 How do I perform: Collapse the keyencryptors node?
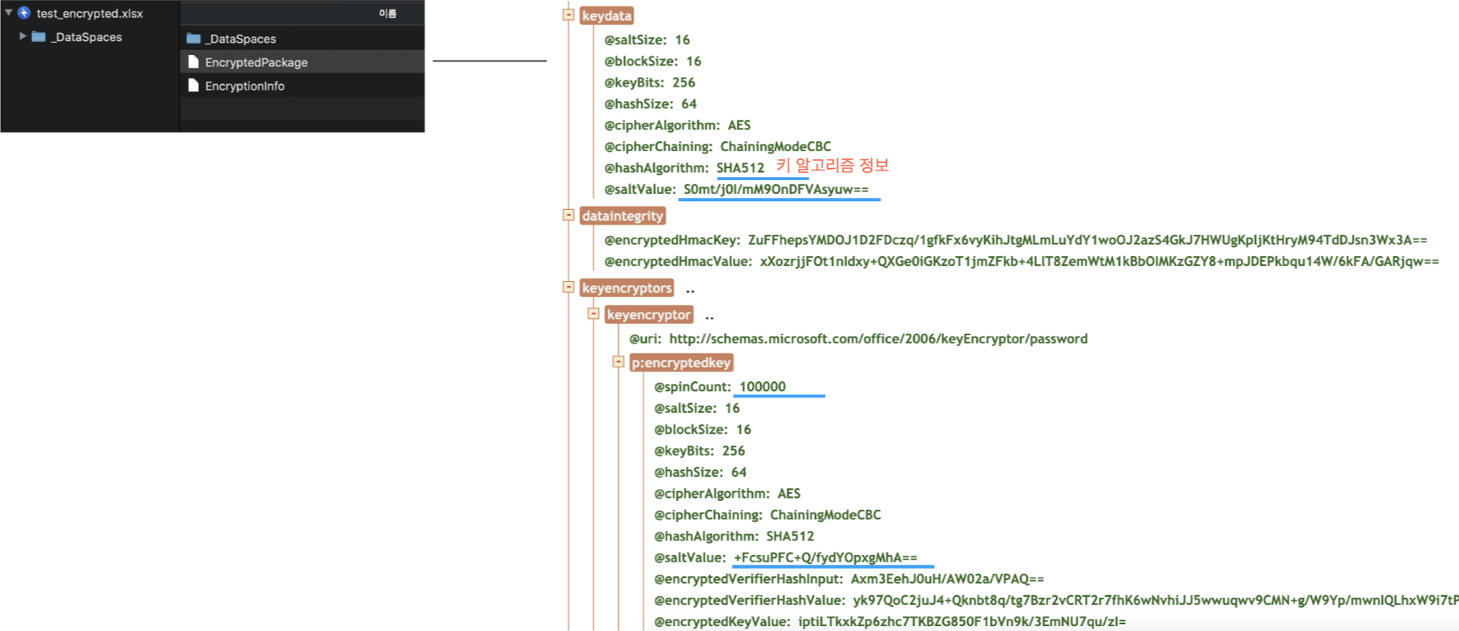[x=569, y=287]
